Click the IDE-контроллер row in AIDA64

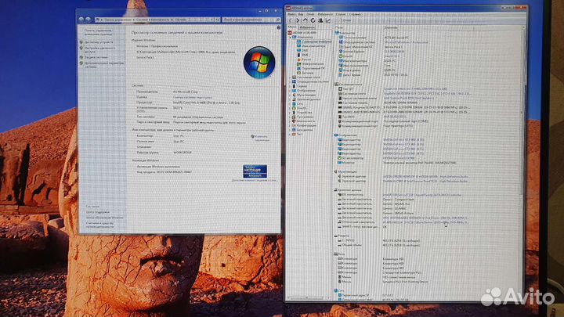click(x=399, y=195)
